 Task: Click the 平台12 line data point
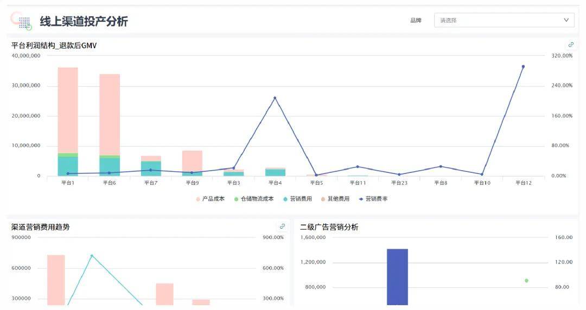[x=523, y=67]
